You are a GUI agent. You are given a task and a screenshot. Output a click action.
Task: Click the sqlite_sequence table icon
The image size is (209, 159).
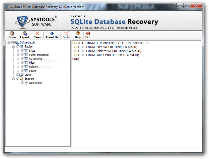point(26,54)
